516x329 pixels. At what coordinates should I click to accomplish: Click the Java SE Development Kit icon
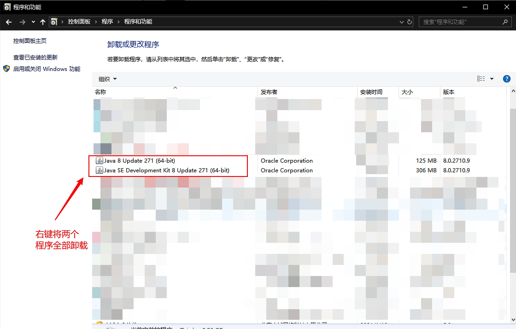pyautogui.click(x=99, y=170)
